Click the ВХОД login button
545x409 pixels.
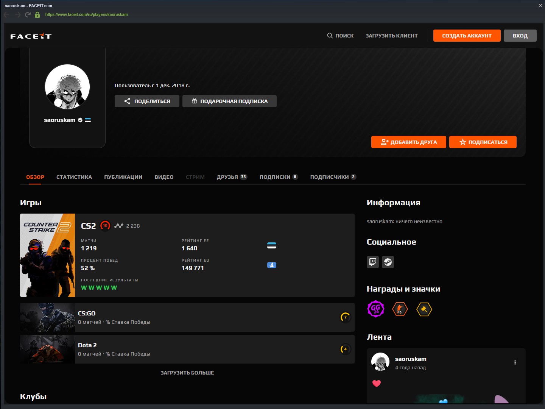[520, 36]
